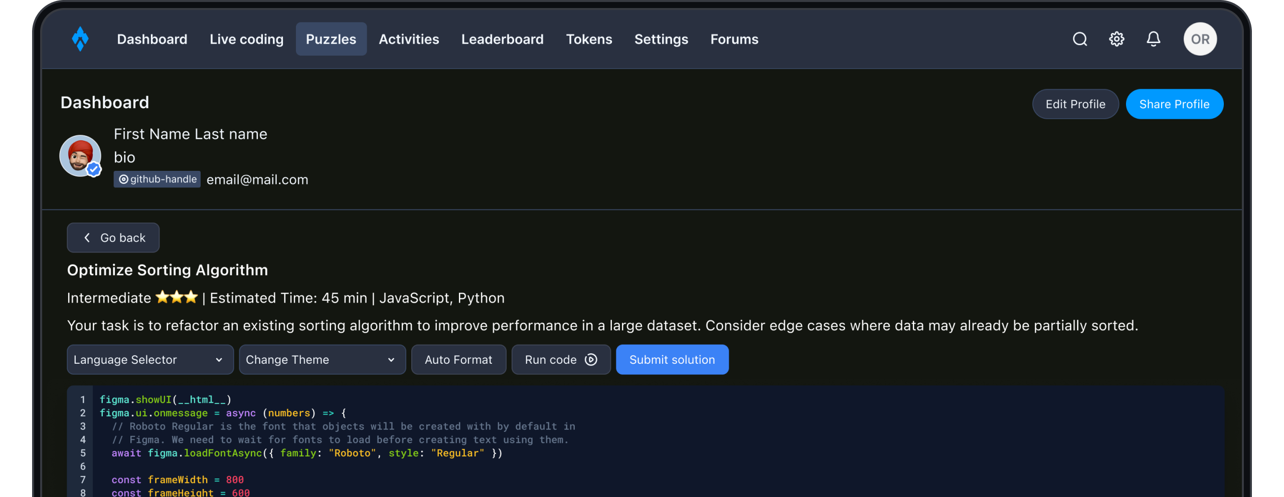The width and height of the screenshot is (1284, 497).
Task: Click the Share Profile button
Action: pos(1174,104)
